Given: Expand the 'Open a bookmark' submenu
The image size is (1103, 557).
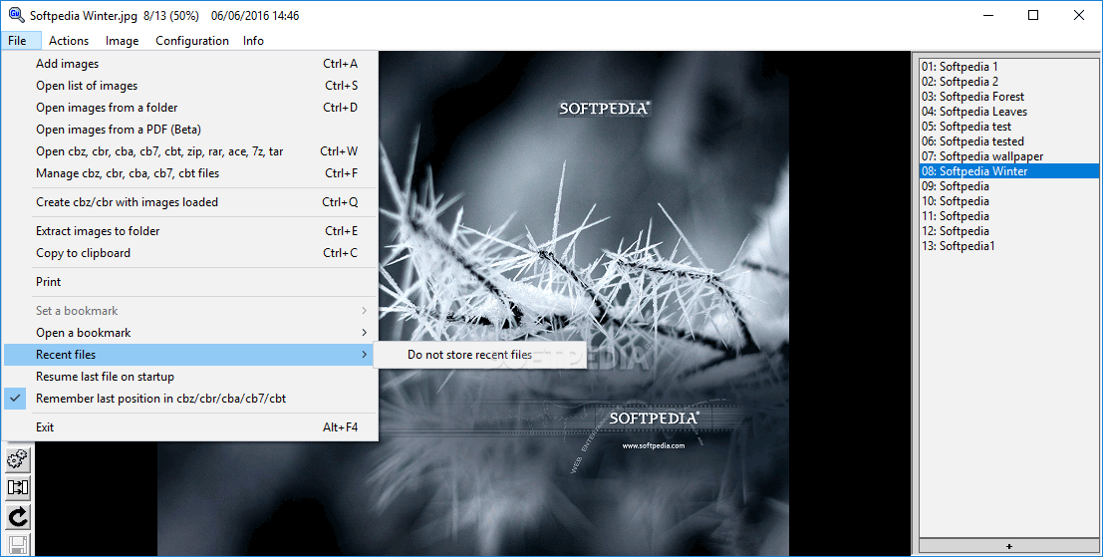Looking at the screenshot, I should pyautogui.click(x=190, y=333).
